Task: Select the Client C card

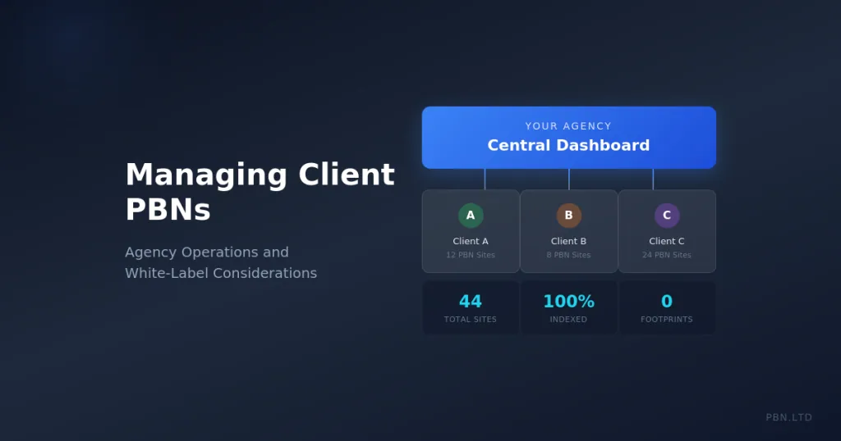Action: point(667,231)
